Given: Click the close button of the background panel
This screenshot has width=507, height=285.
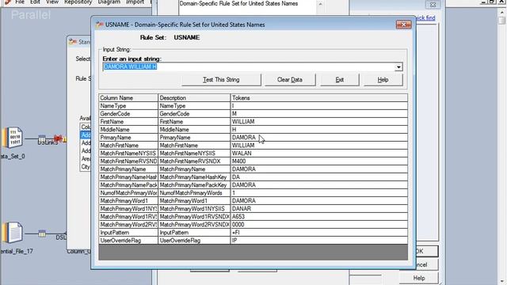Looking at the screenshot, I should coord(433,5).
